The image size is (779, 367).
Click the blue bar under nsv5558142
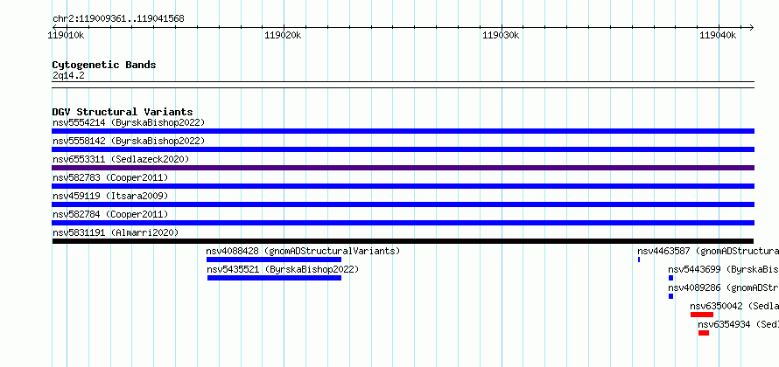pos(403,149)
